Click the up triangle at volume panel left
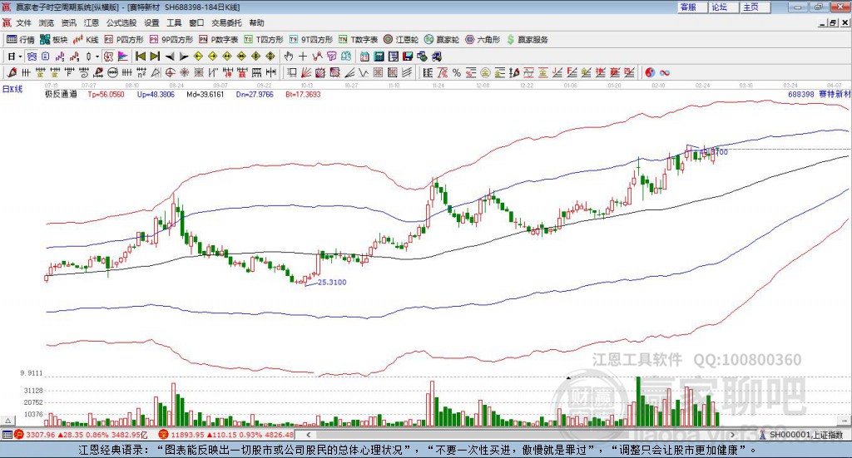The height and width of the screenshot is (458, 852). [x=7, y=421]
